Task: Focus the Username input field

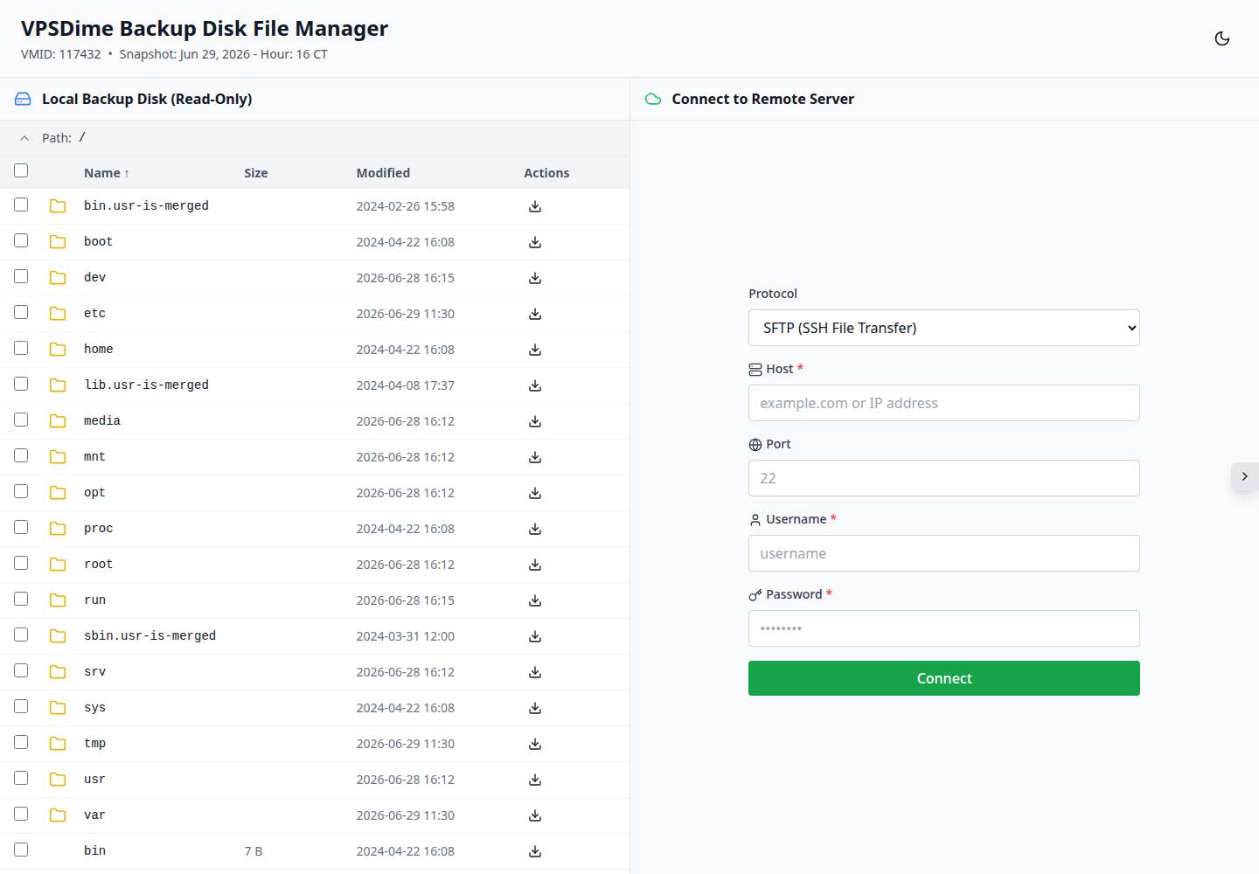Action: pyautogui.click(x=944, y=553)
